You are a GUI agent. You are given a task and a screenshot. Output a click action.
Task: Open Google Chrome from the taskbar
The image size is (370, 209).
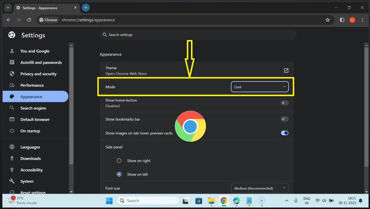pos(224,201)
